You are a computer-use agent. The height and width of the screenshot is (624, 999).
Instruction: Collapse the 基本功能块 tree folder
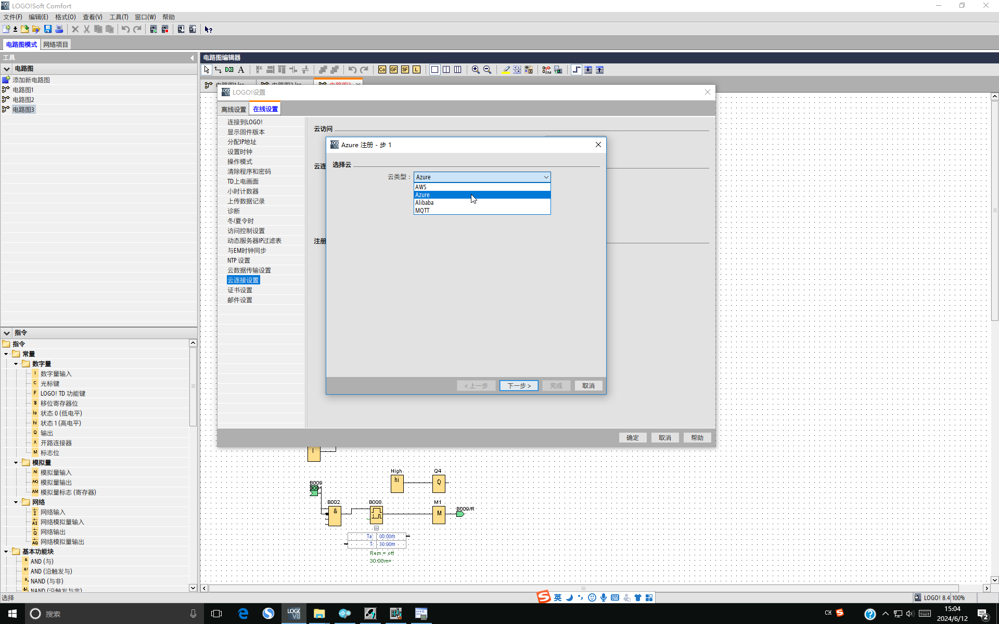coord(6,552)
